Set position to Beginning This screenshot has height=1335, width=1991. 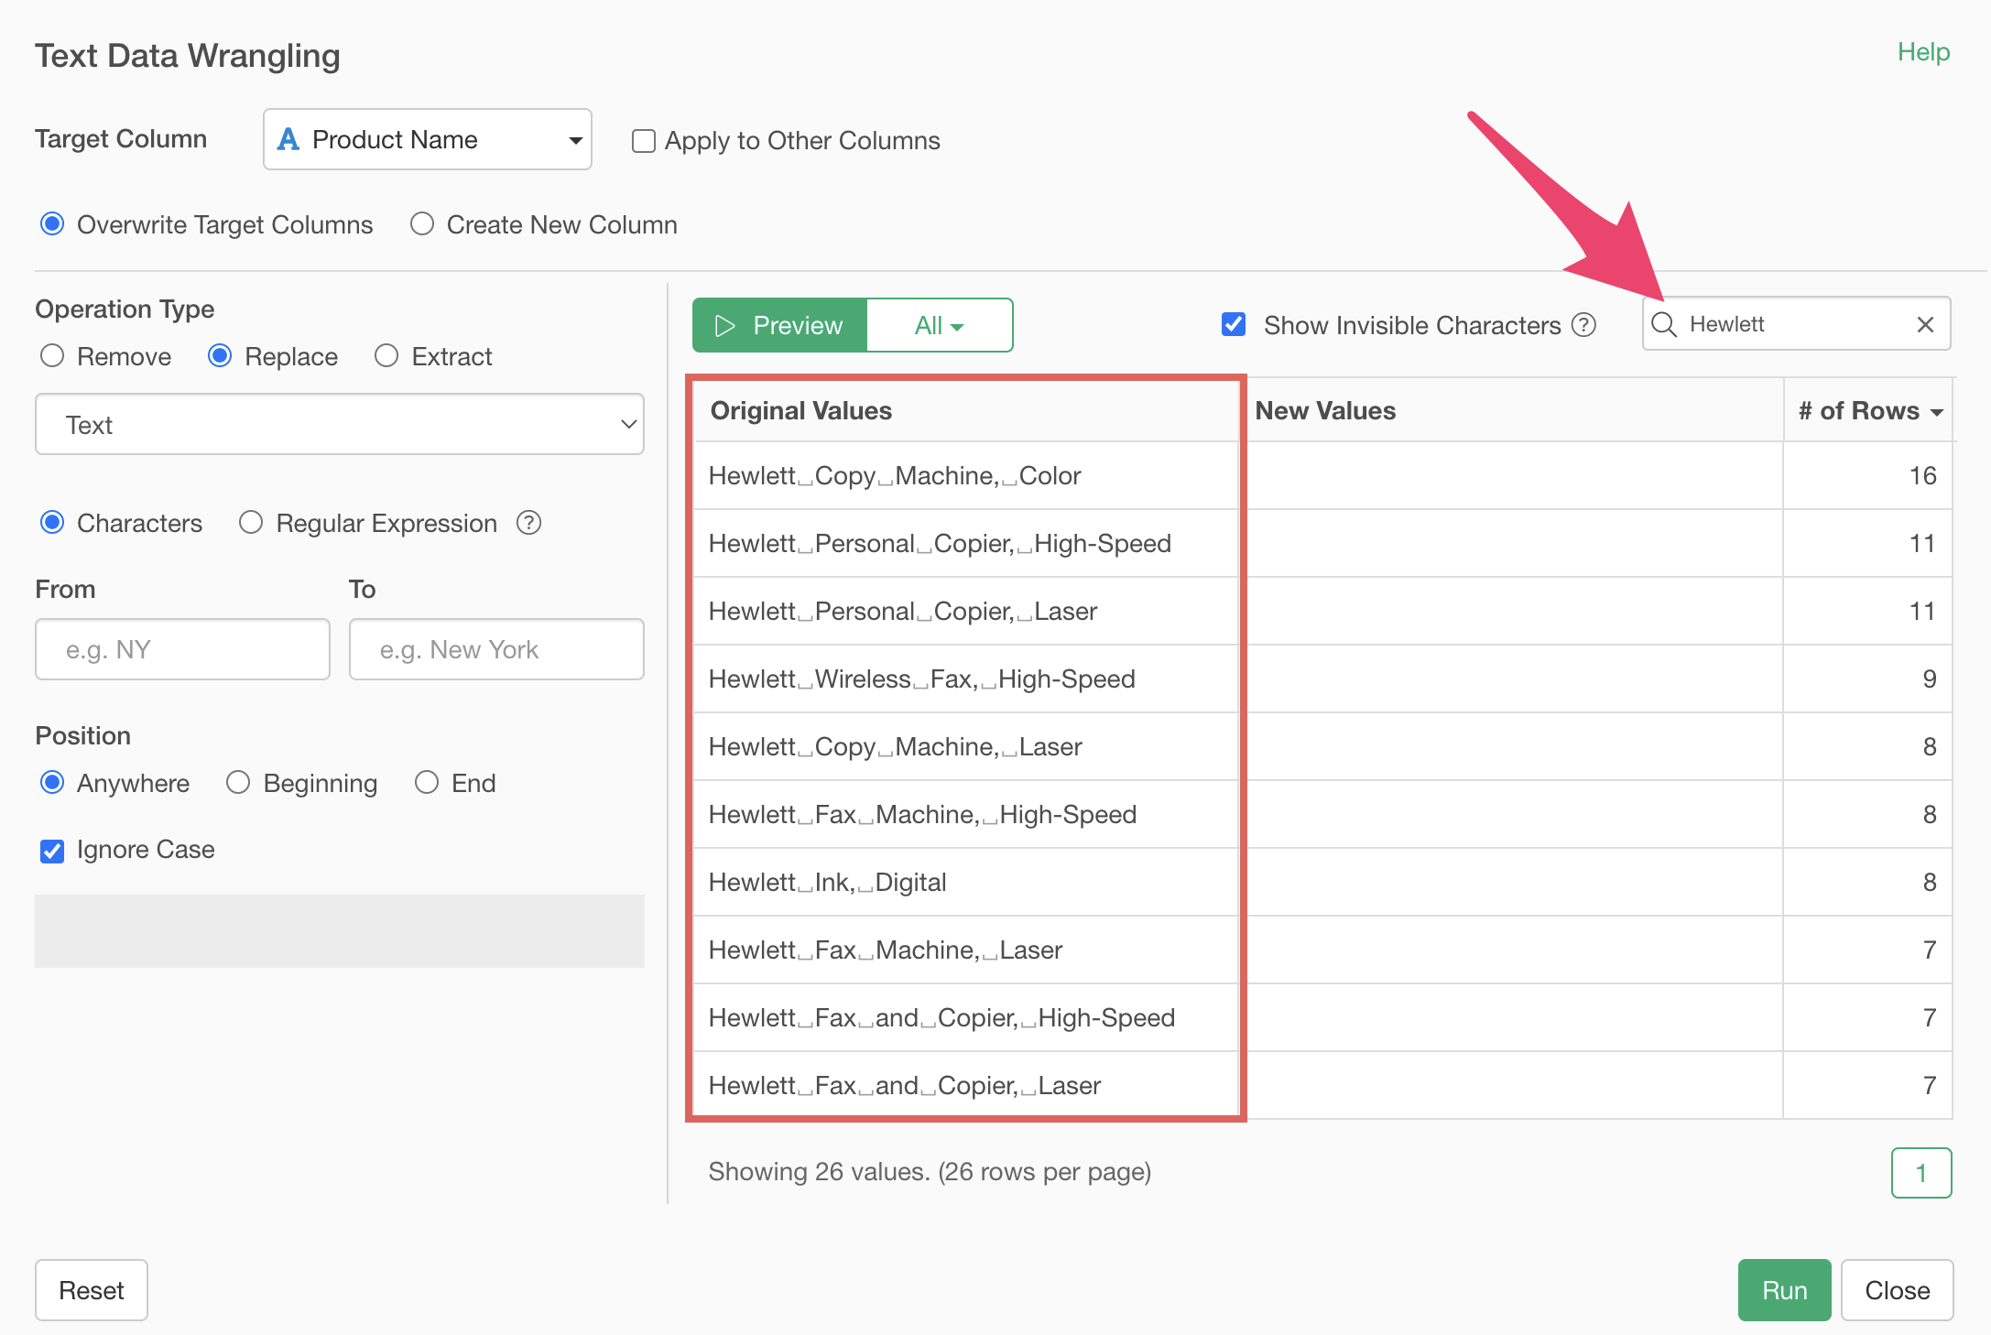[x=238, y=783]
